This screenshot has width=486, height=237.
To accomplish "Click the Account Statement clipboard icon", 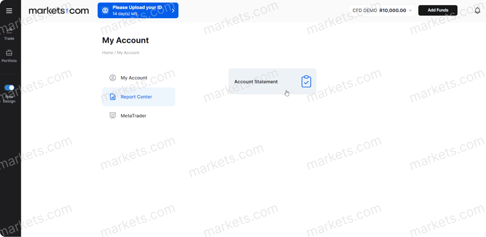I will click(x=306, y=81).
